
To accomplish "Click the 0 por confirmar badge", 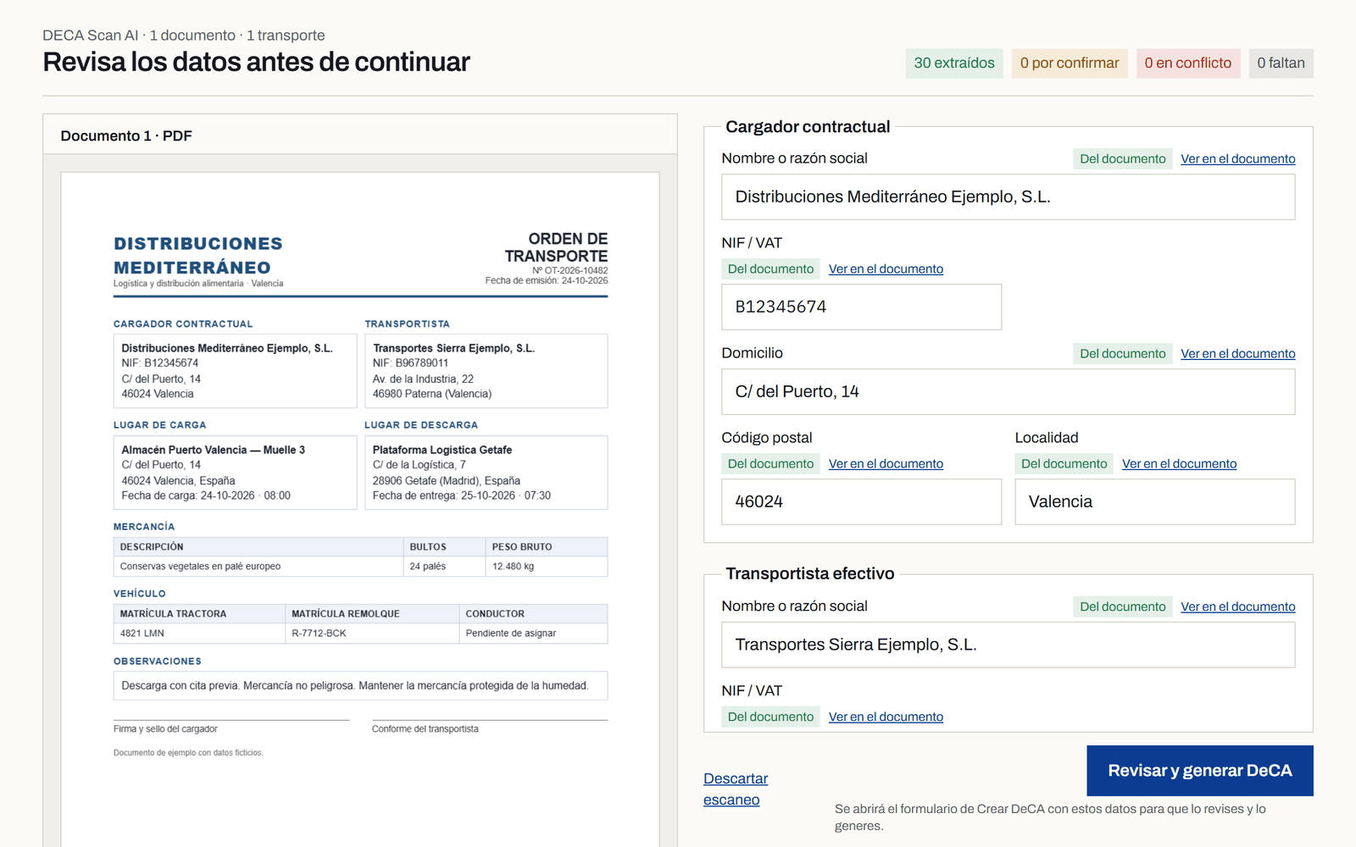I will click(x=1070, y=63).
